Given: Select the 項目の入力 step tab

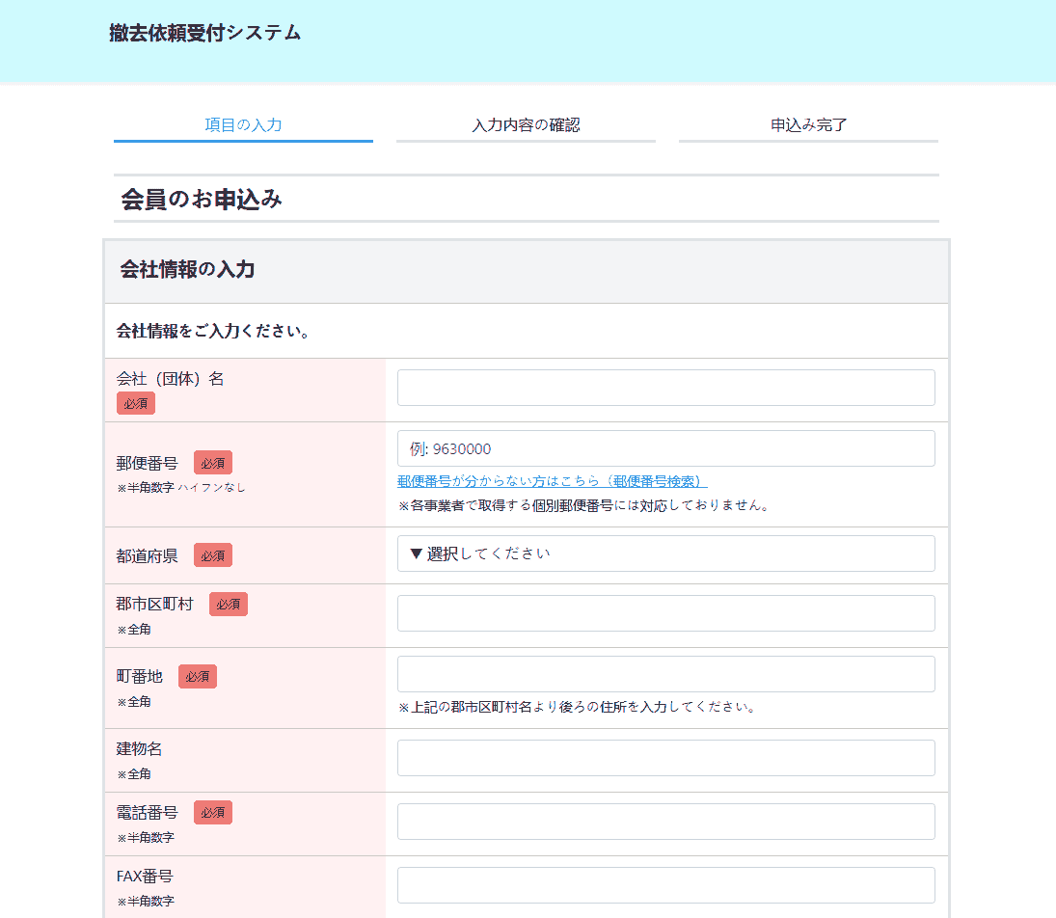Looking at the screenshot, I should click(243, 125).
